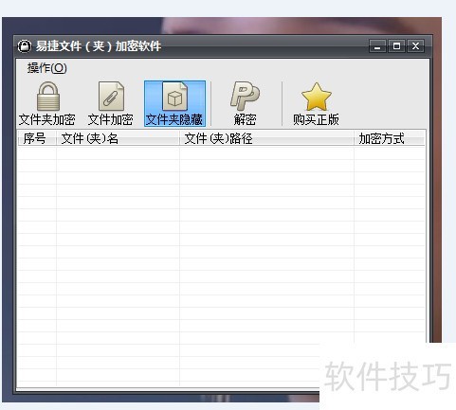Click the 加密方式 column header
Screen dimensions: 456x410
pyautogui.click(x=390, y=138)
